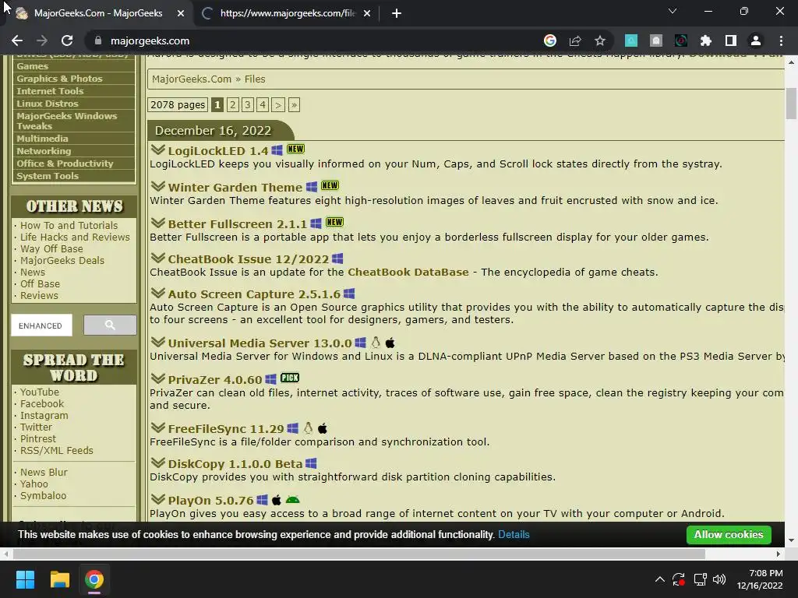Image resolution: width=798 pixels, height=598 pixels.
Task: Click the vertical page scrollbar thumb
Action: pyautogui.click(x=791, y=104)
